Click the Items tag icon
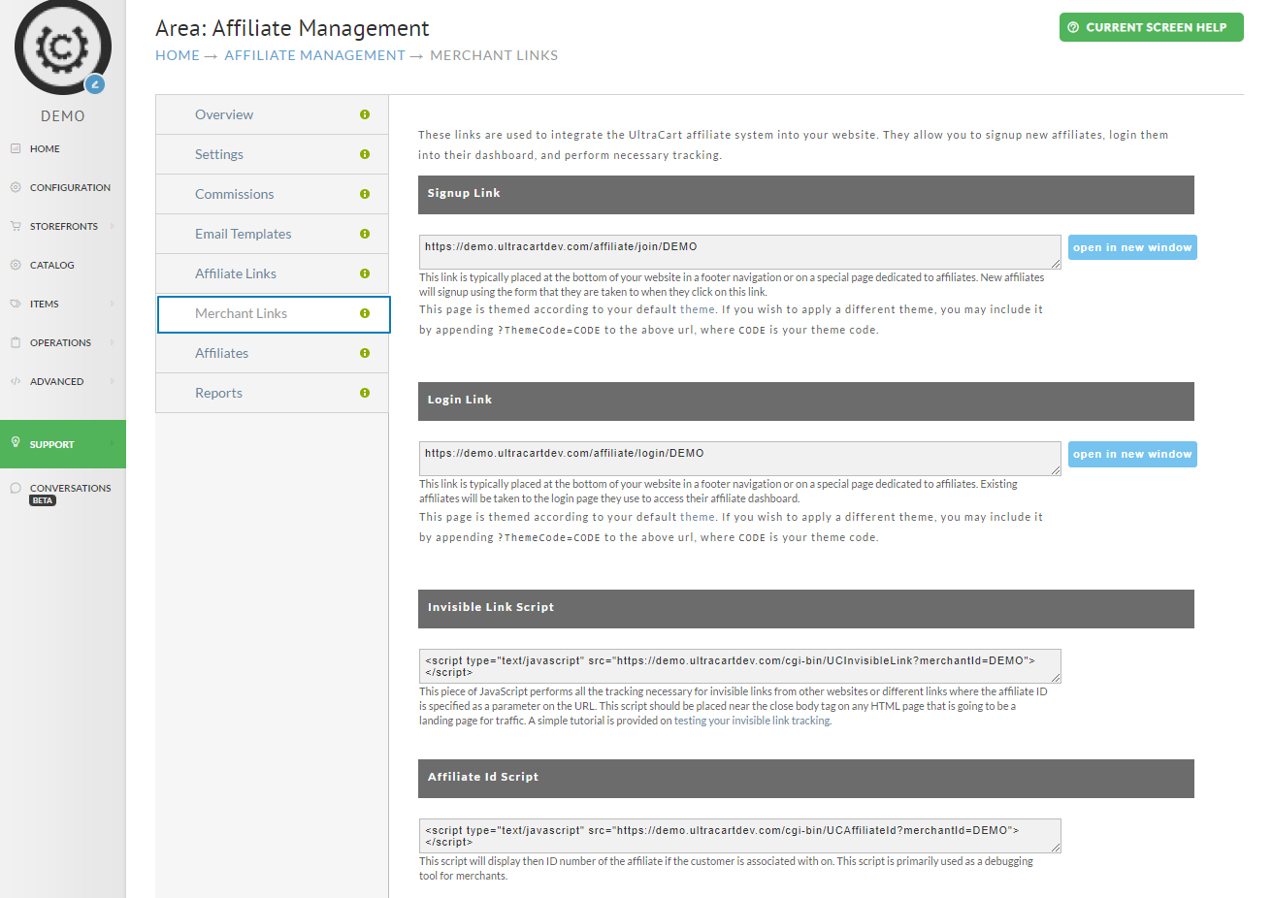 (16, 304)
